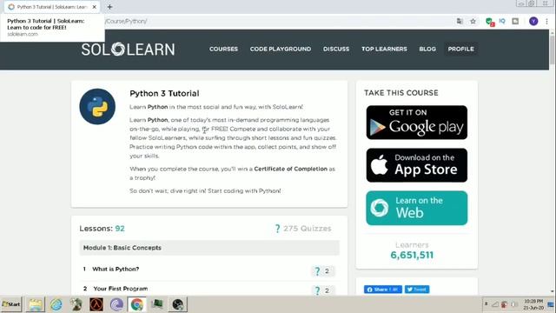Click the page vertical scrollbar
The image size is (556, 313).
553,50
